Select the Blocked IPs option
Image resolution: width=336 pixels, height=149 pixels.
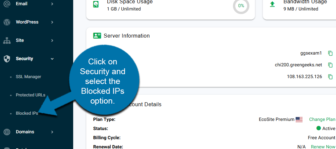tap(27, 113)
